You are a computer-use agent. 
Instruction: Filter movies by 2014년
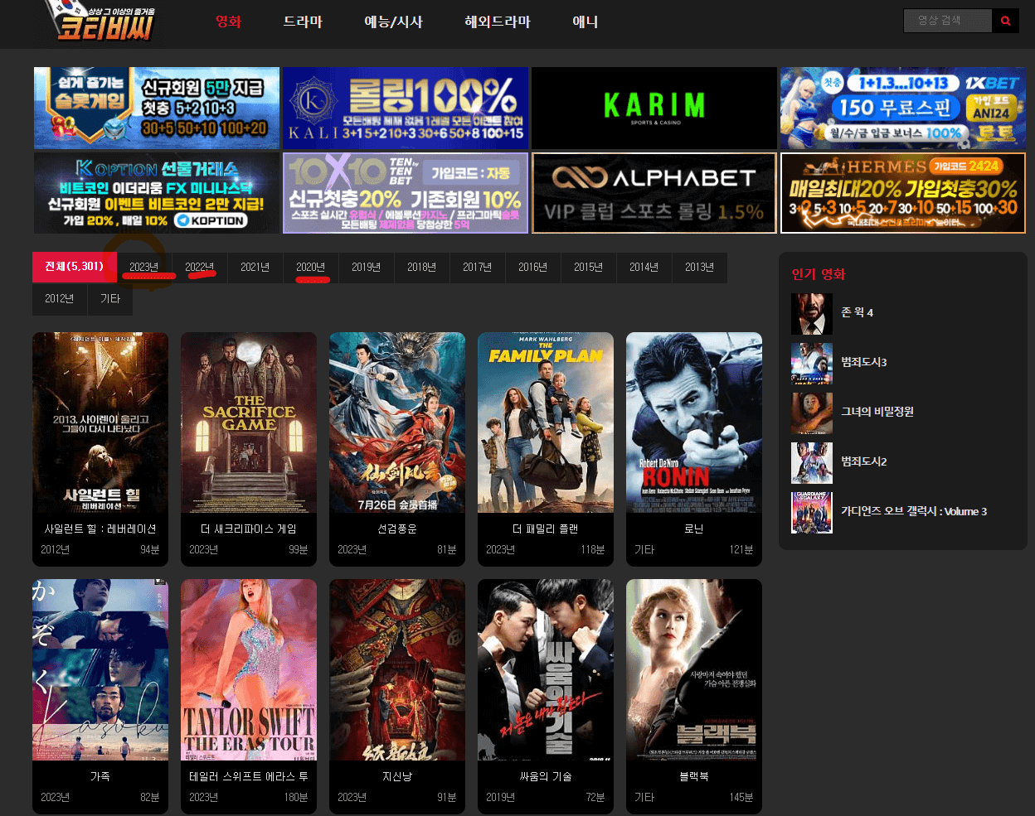644,267
